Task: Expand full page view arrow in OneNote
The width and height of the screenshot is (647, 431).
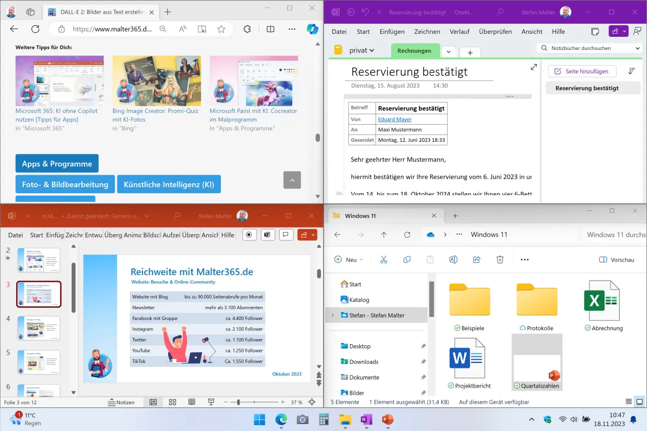Action: point(534,67)
